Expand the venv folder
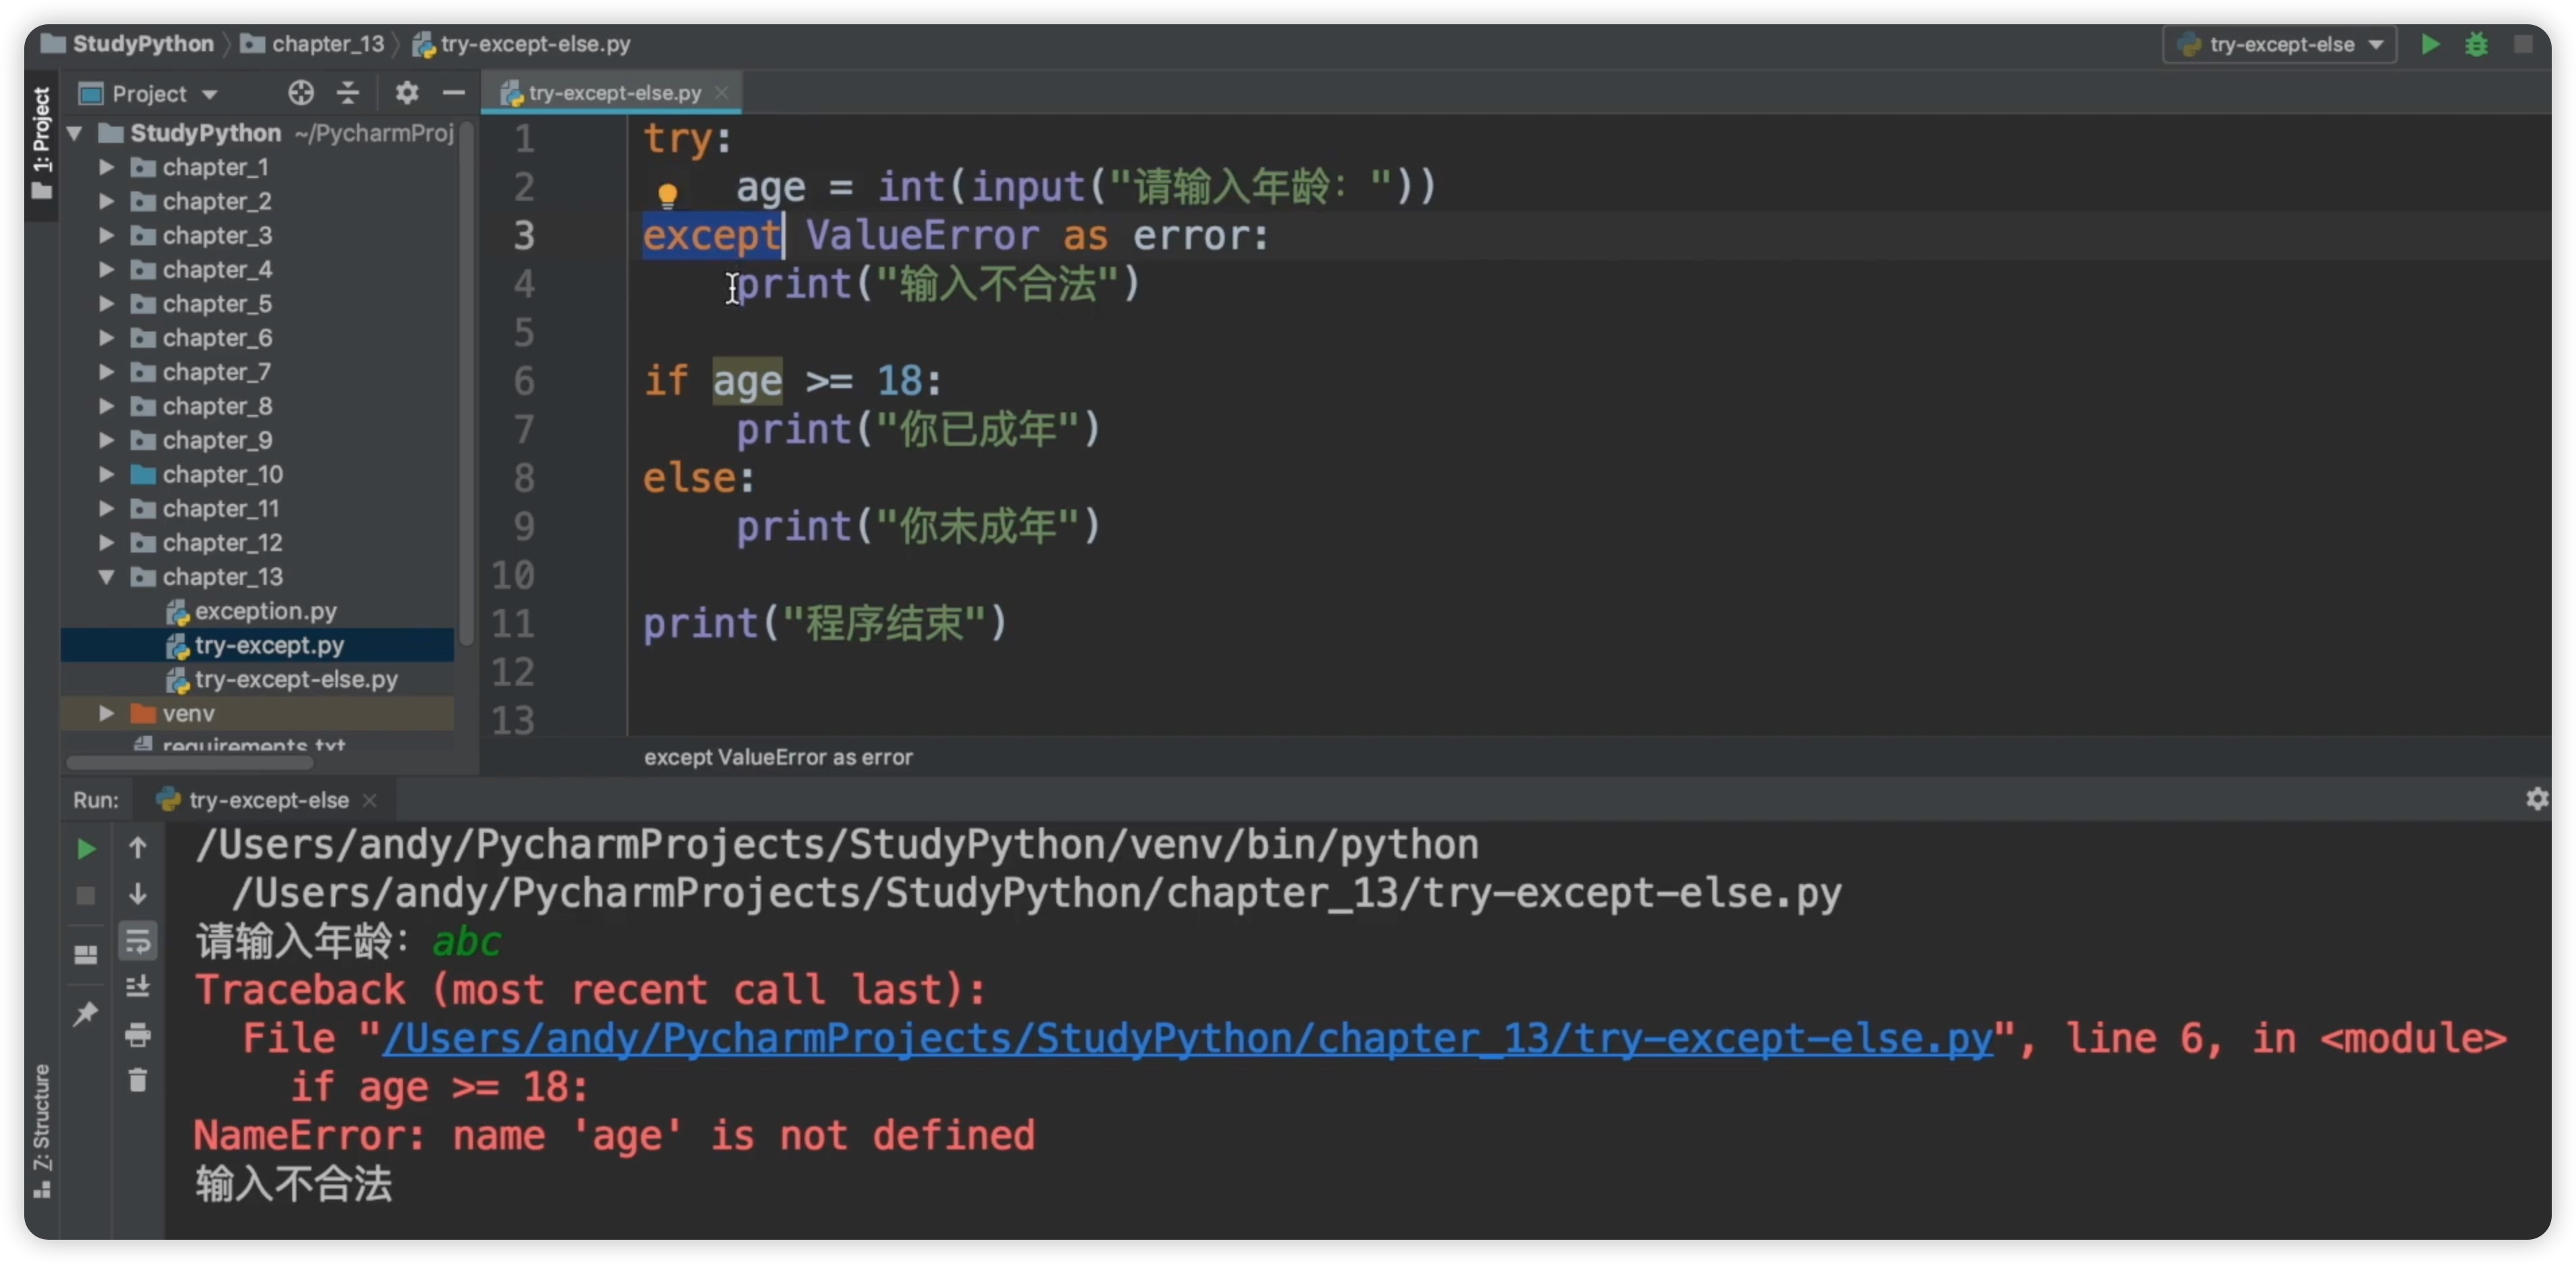Viewport: 2576px width, 1264px height. coord(106,713)
